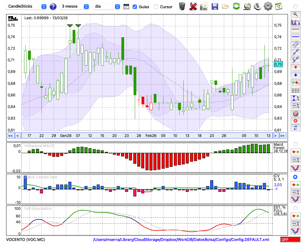Click the << scroll to start button
Viewport: 305px width, 244px height.
click(x=10, y=135)
